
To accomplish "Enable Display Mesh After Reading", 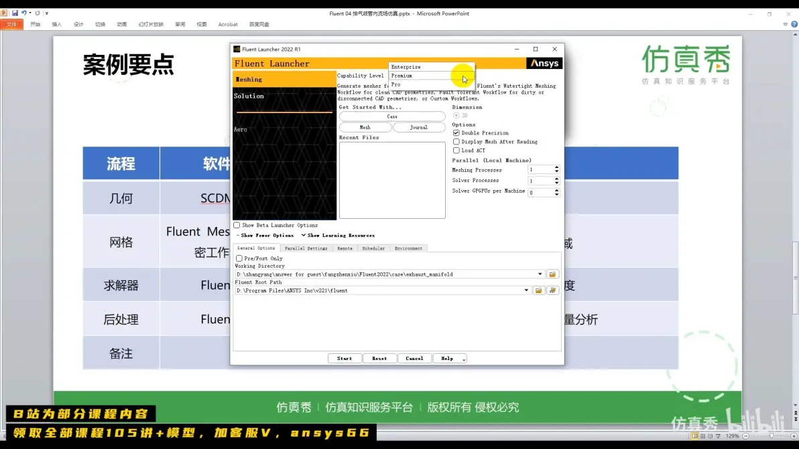I will pos(456,142).
